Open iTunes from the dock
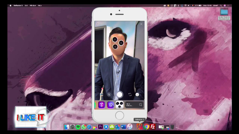The width and height of the screenshot is (239, 134). [x=130, y=127]
